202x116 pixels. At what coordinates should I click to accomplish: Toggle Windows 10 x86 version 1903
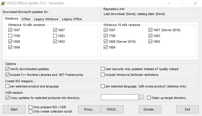[x=55, y=42]
